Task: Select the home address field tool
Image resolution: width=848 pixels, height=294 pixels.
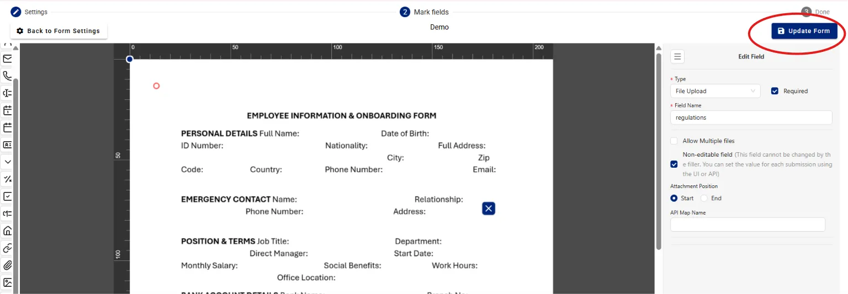Action: click(8, 231)
